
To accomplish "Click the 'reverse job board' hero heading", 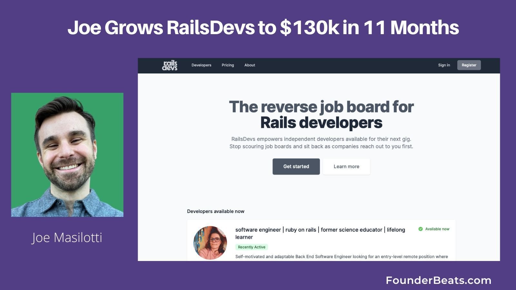I will [x=321, y=115].
